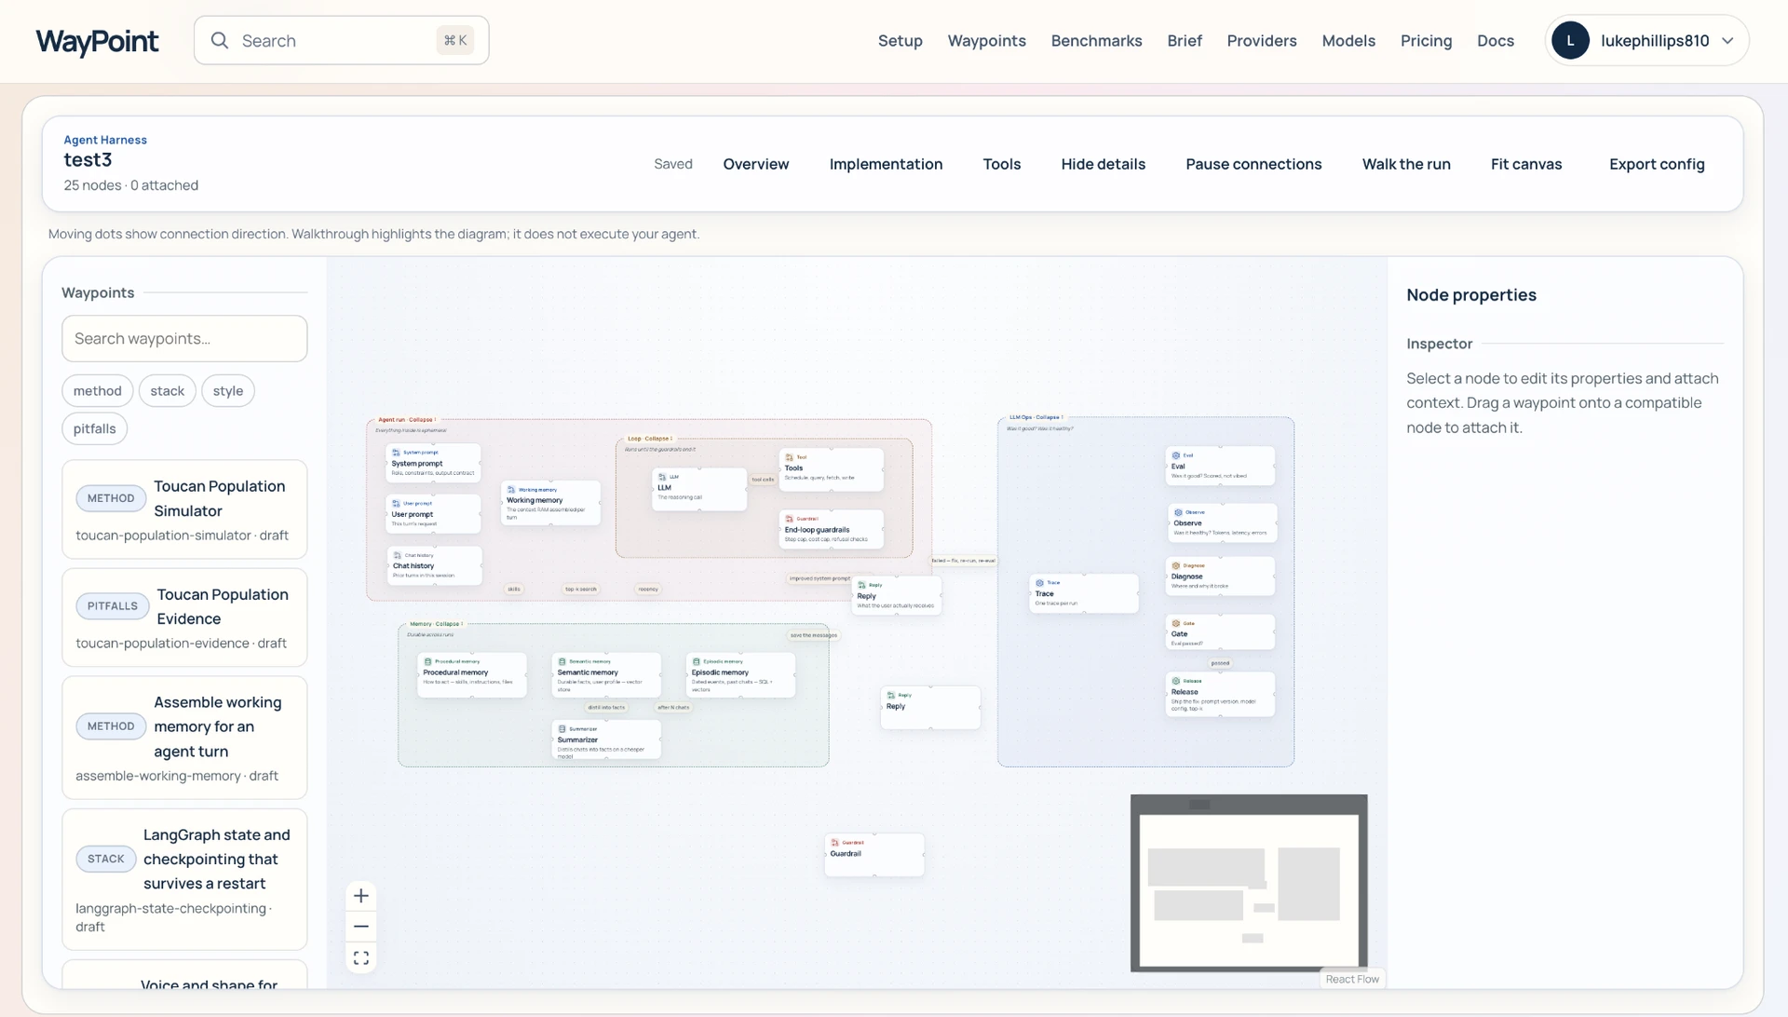Click the Walk the run button
The image size is (1788, 1017).
1405,164
